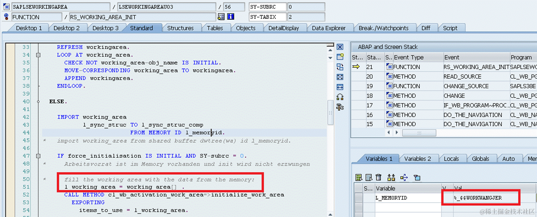Select the Variables 1 tab
537x217 pixels.
[x=379, y=159]
